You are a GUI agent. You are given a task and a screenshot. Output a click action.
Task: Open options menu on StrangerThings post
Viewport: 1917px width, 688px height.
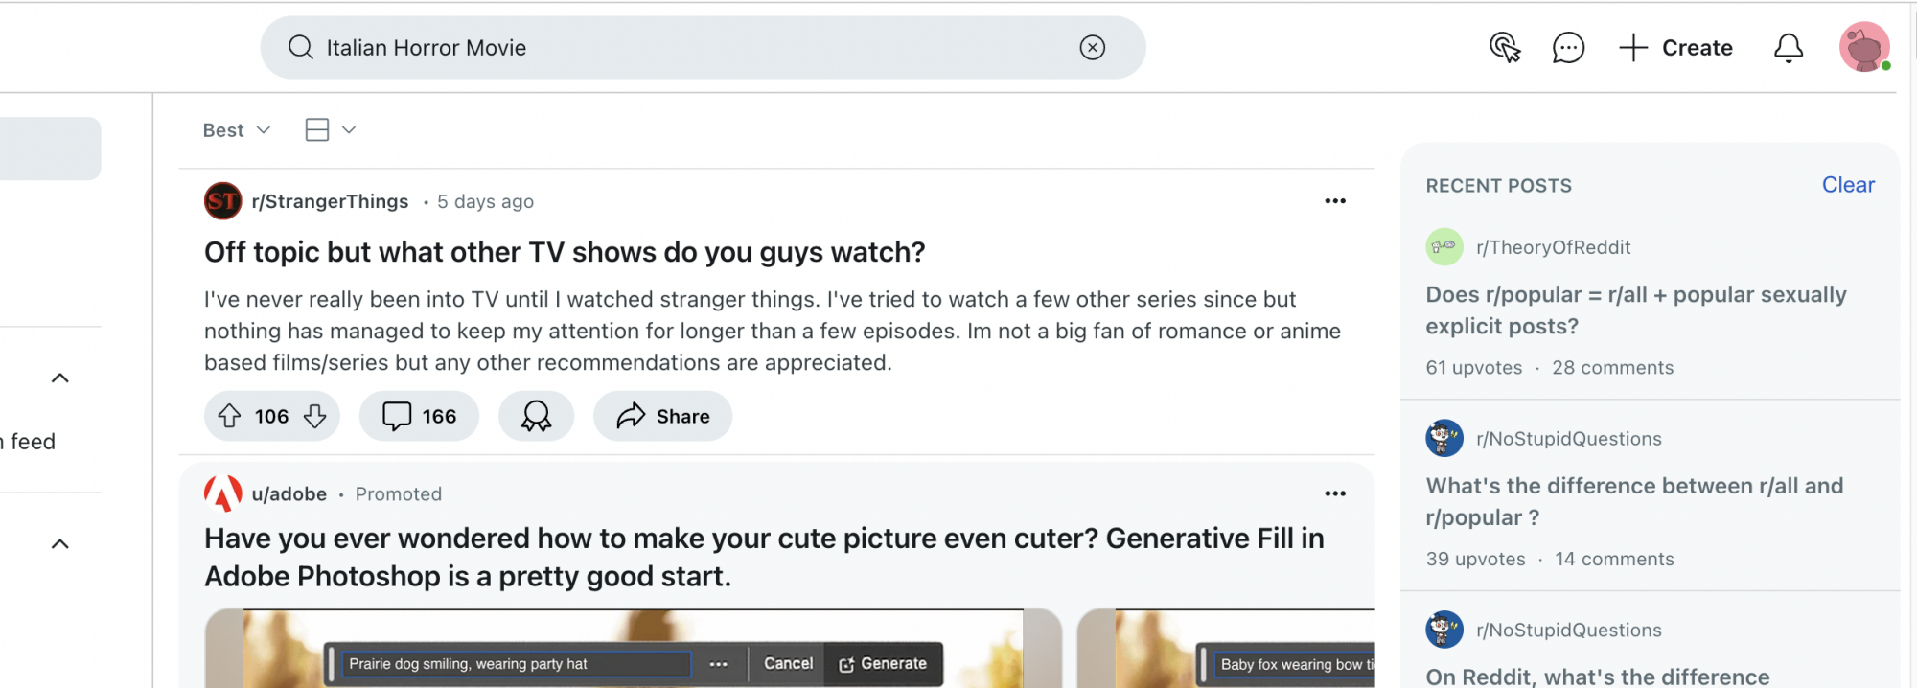(x=1335, y=201)
